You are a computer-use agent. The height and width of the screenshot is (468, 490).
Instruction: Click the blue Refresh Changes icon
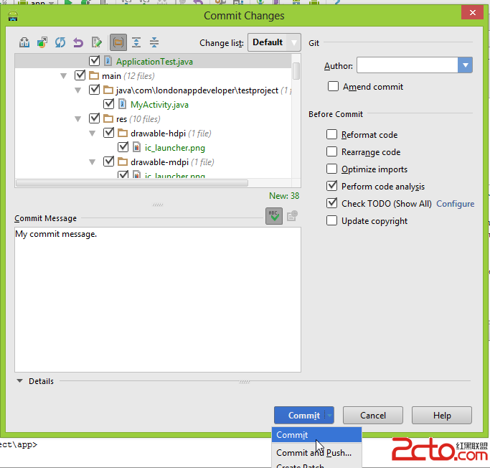tap(60, 42)
